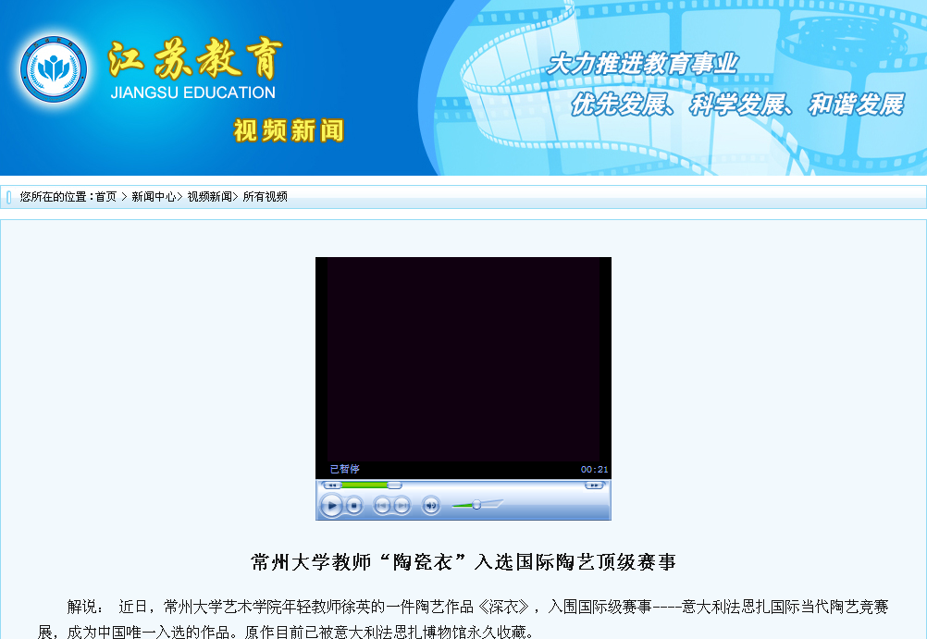
Task: Click the seek bar position handle
Action: (x=394, y=485)
